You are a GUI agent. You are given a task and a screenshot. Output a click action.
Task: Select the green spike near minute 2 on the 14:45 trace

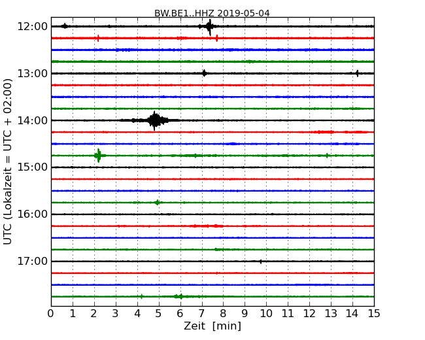click(99, 156)
